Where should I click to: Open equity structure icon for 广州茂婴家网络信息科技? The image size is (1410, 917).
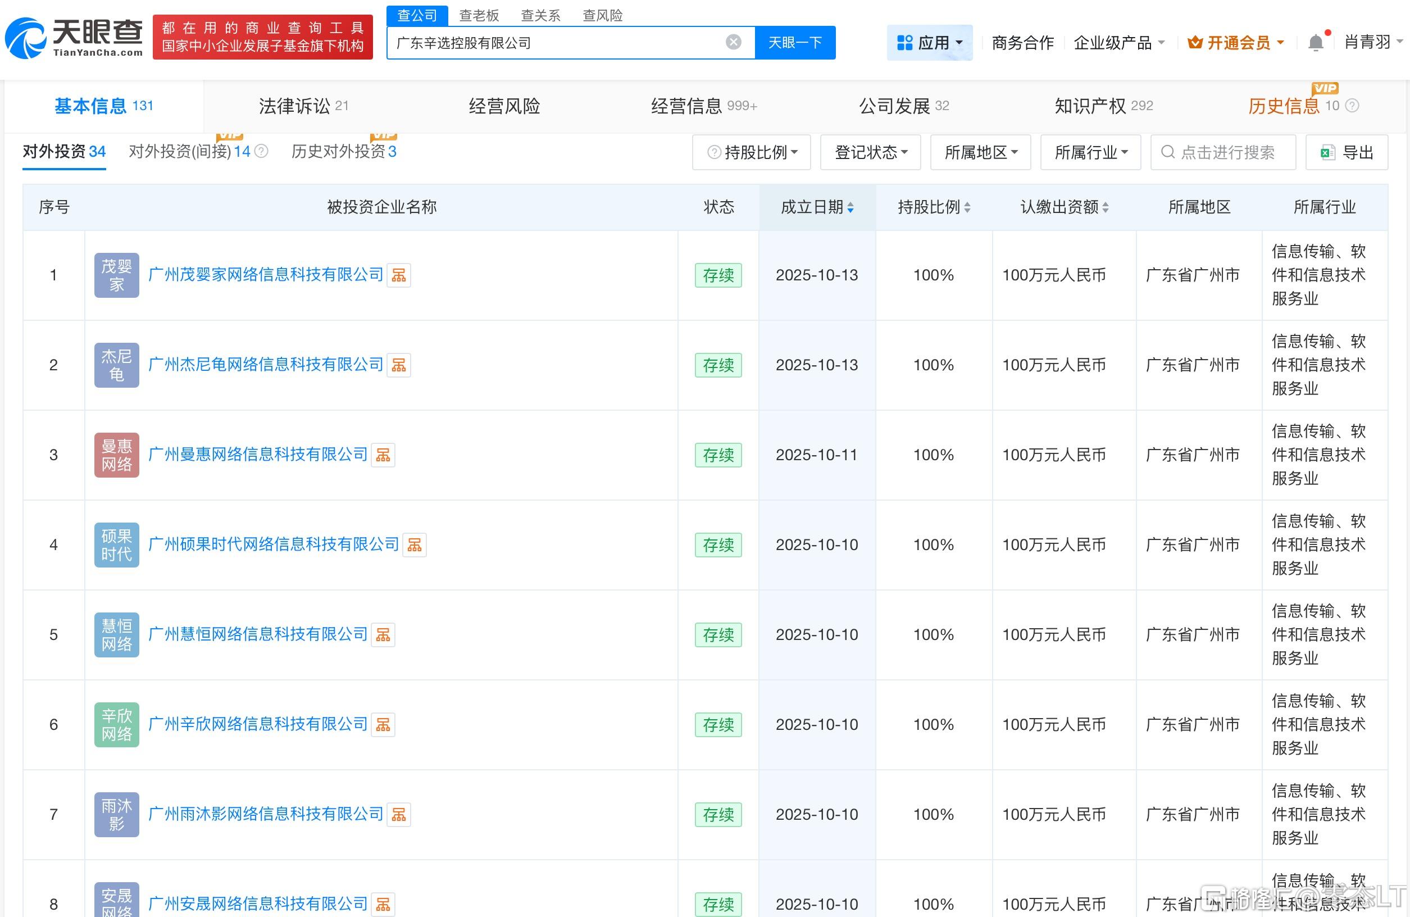399,276
